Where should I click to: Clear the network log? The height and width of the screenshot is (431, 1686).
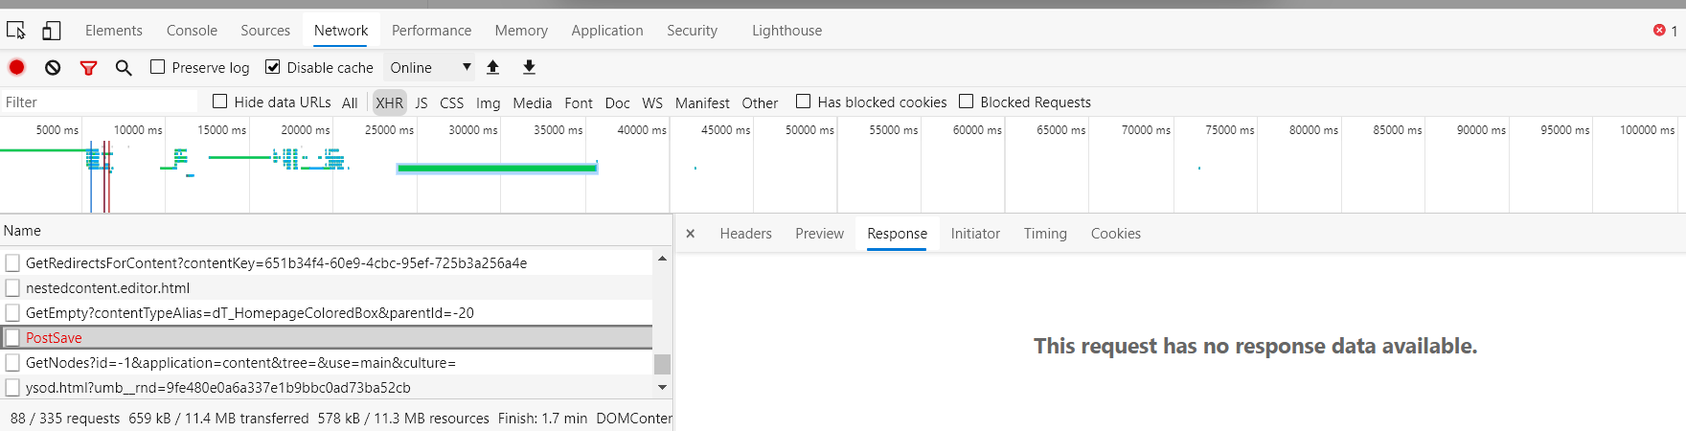tap(53, 67)
